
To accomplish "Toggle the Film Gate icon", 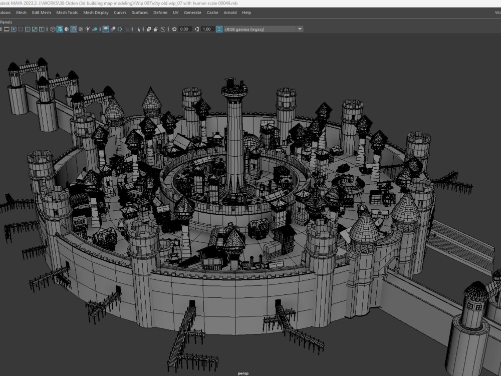I will point(7,29).
